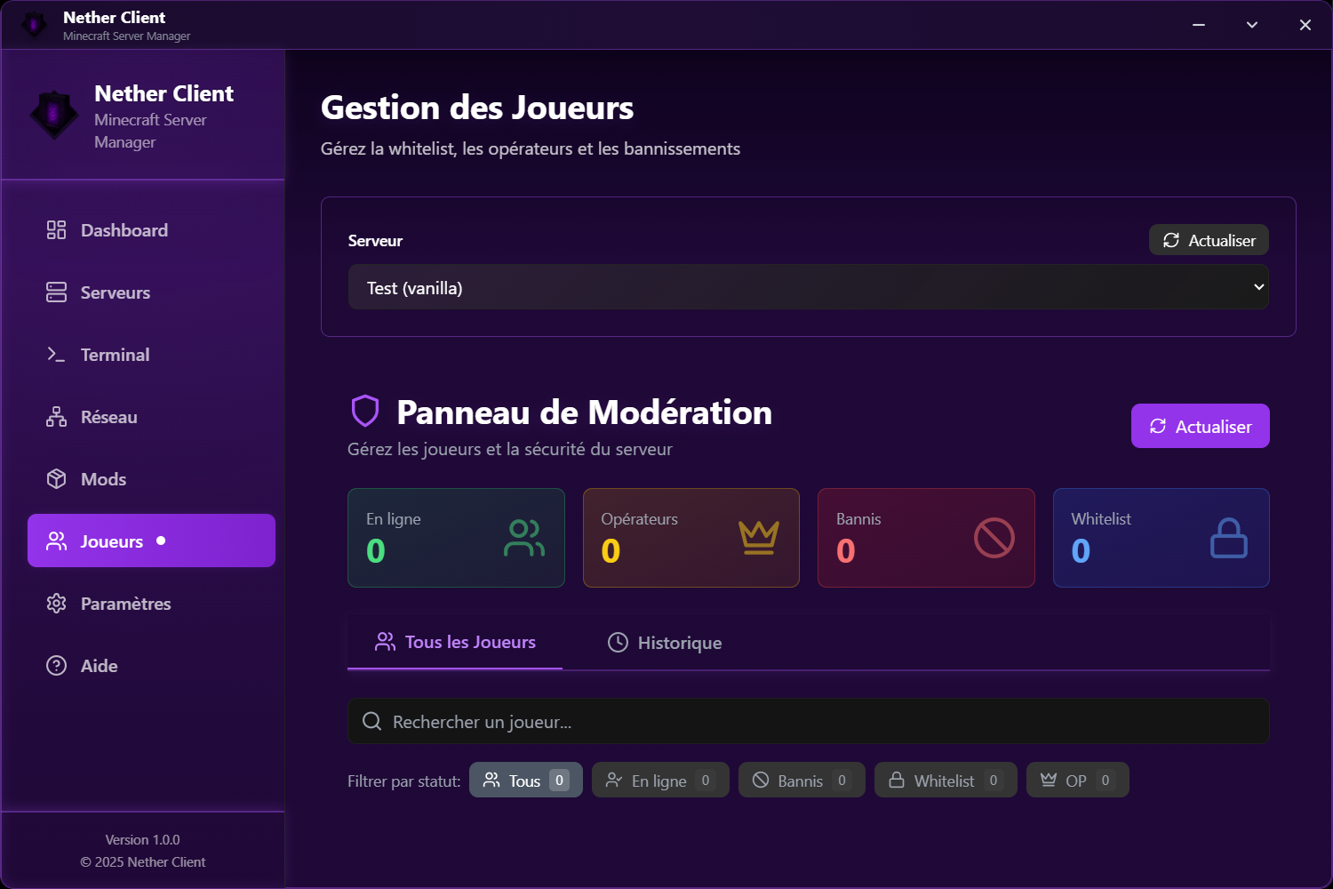Open the window options chevron in the title bar
The image size is (1333, 889).
1252,24
